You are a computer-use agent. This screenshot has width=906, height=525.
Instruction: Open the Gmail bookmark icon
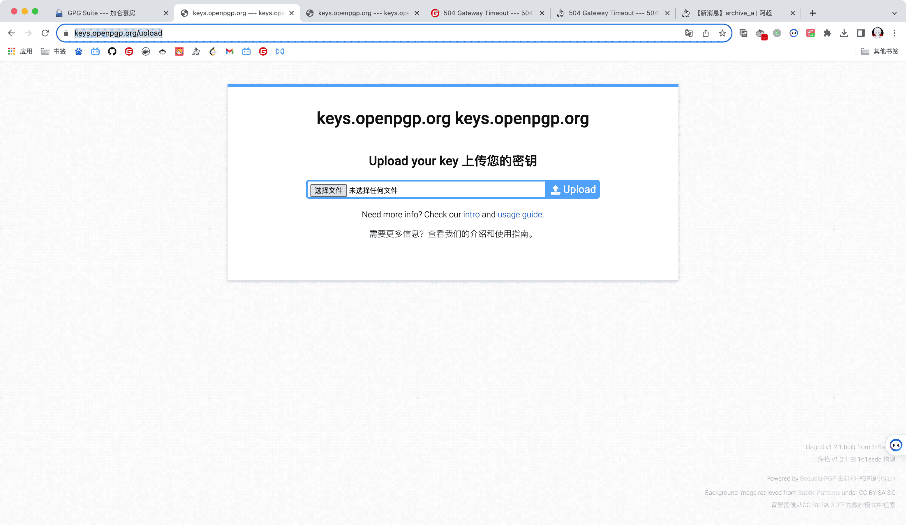tap(229, 51)
